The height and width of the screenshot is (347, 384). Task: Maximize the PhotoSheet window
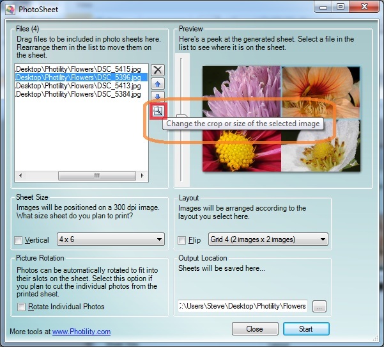341,7
